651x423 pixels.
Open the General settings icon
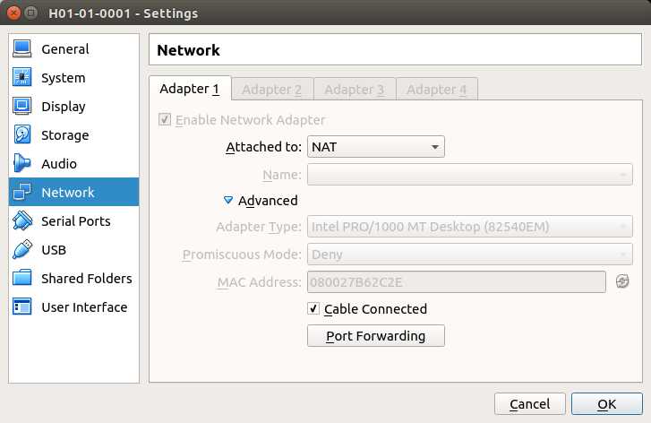22,48
